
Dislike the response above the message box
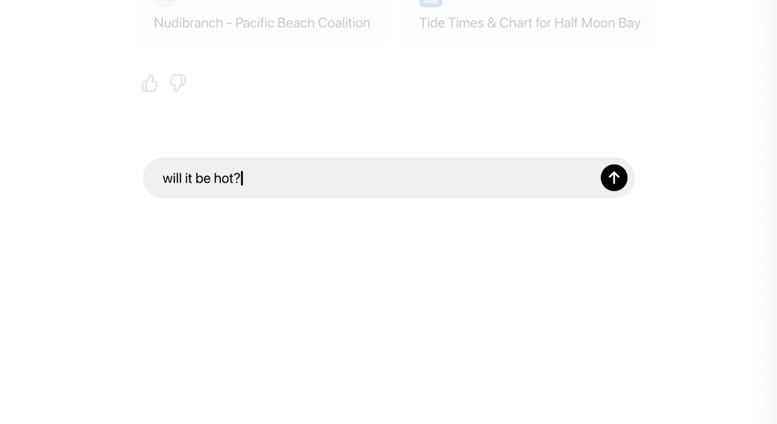point(178,83)
